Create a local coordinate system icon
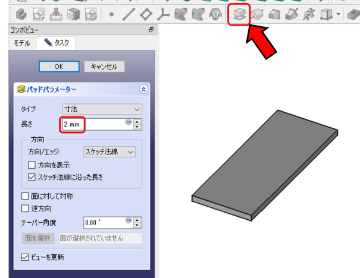The image size is (360, 278). tap(164, 14)
